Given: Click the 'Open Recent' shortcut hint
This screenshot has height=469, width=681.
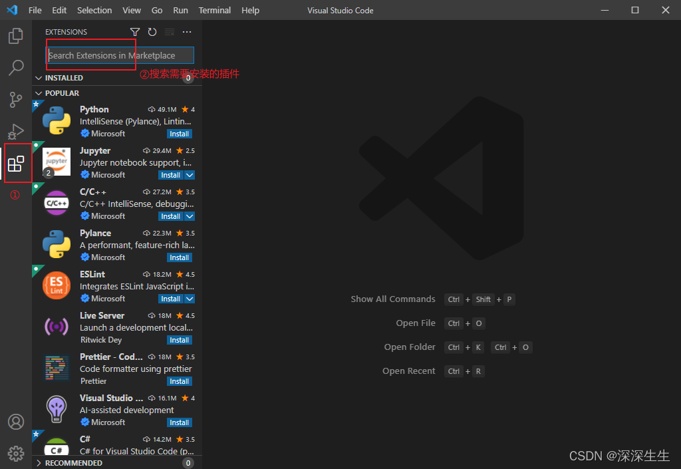Looking at the screenshot, I should (x=409, y=371).
